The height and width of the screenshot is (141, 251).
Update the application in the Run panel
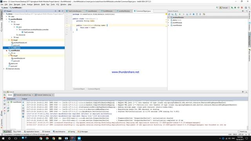(4, 101)
